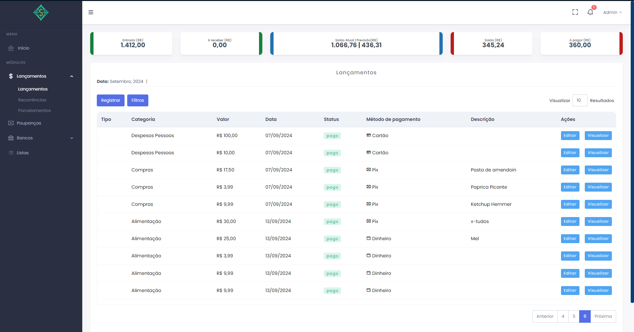The height and width of the screenshot is (332, 634).
Task: Go to page 4 in pagination
Action: coord(563,316)
